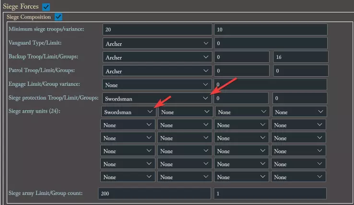The image size is (354, 205).
Task: Click the Siege protection Groups field
Action: pyautogui.click(x=300, y=98)
